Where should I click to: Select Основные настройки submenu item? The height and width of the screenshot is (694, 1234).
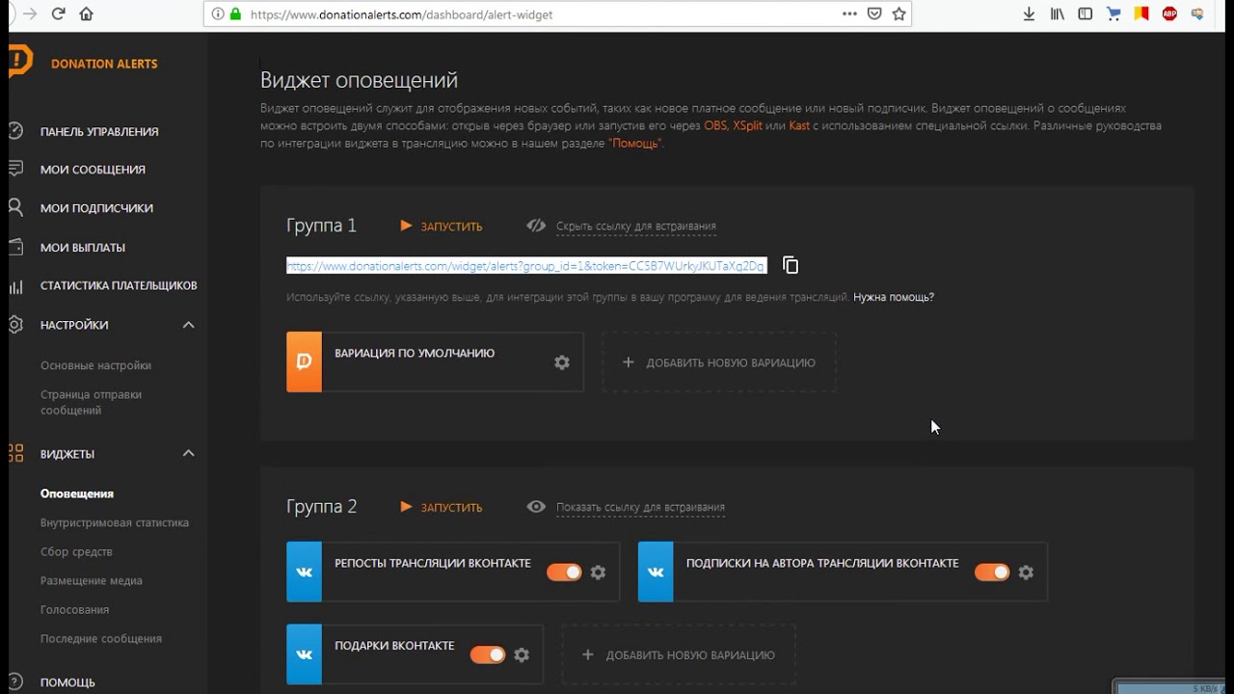(x=95, y=365)
